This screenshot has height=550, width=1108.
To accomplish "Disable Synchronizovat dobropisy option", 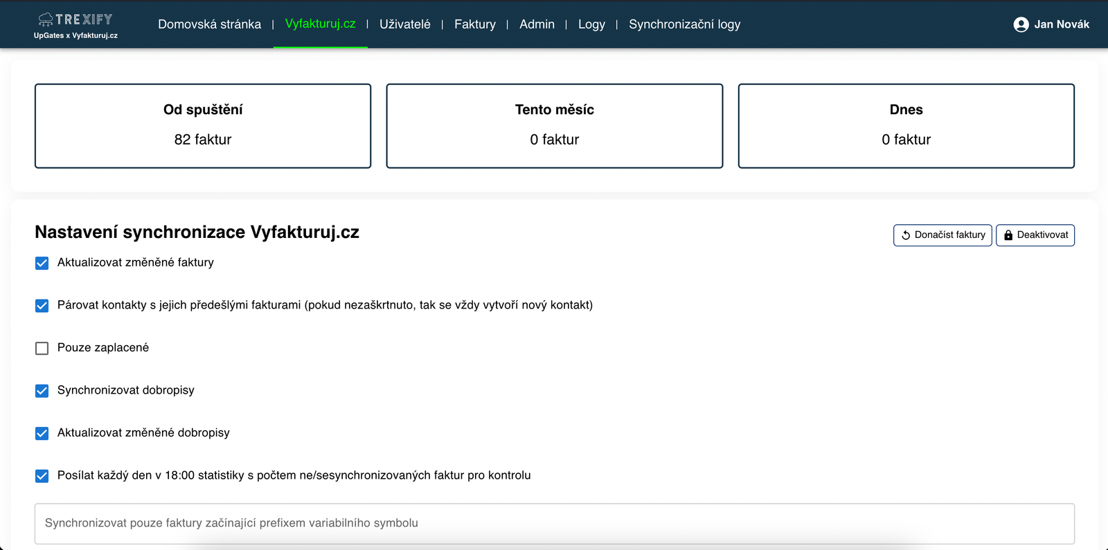I will pyautogui.click(x=42, y=391).
